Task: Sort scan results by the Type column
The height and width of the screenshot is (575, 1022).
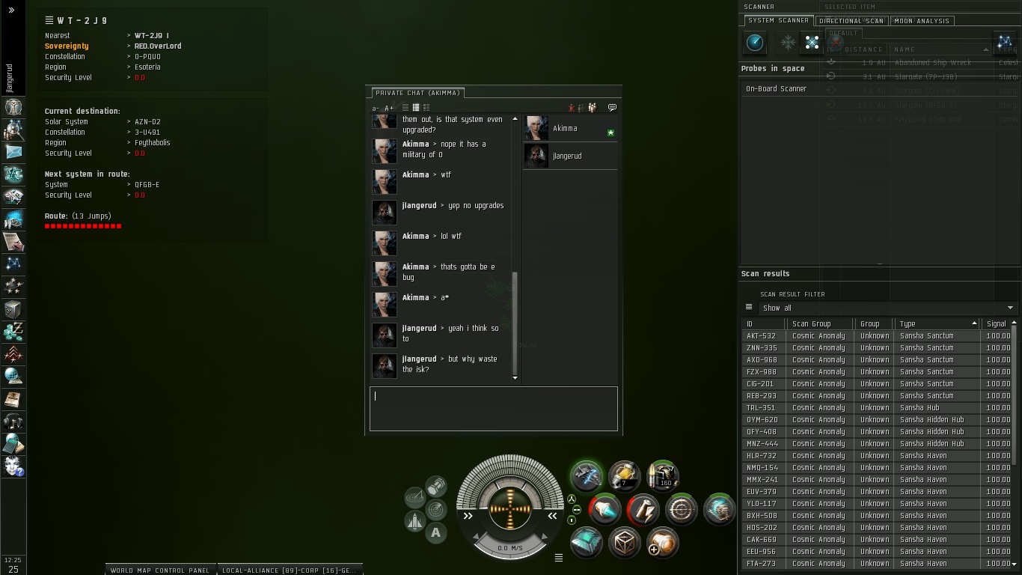Action: 938,323
